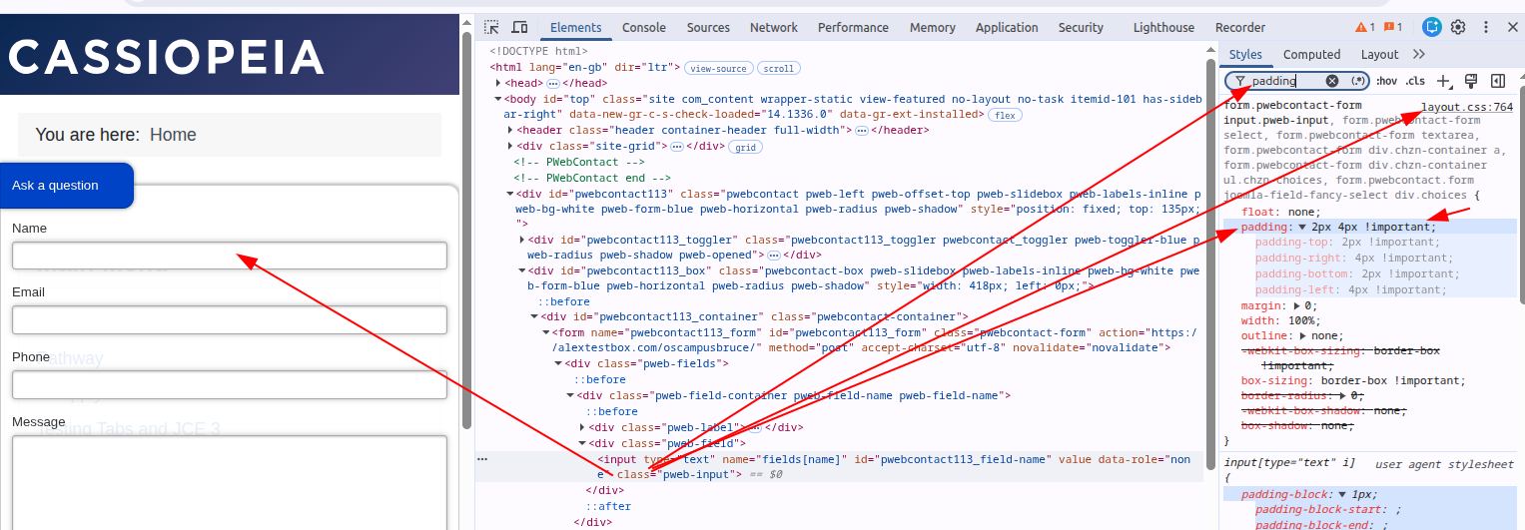Toggle the :hov element state panel
1525x530 pixels.
[x=1386, y=81]
